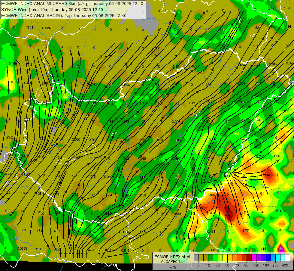Select the MLCAPE0-3km title line at top
The image size is (294, 271).
[72, 4]
